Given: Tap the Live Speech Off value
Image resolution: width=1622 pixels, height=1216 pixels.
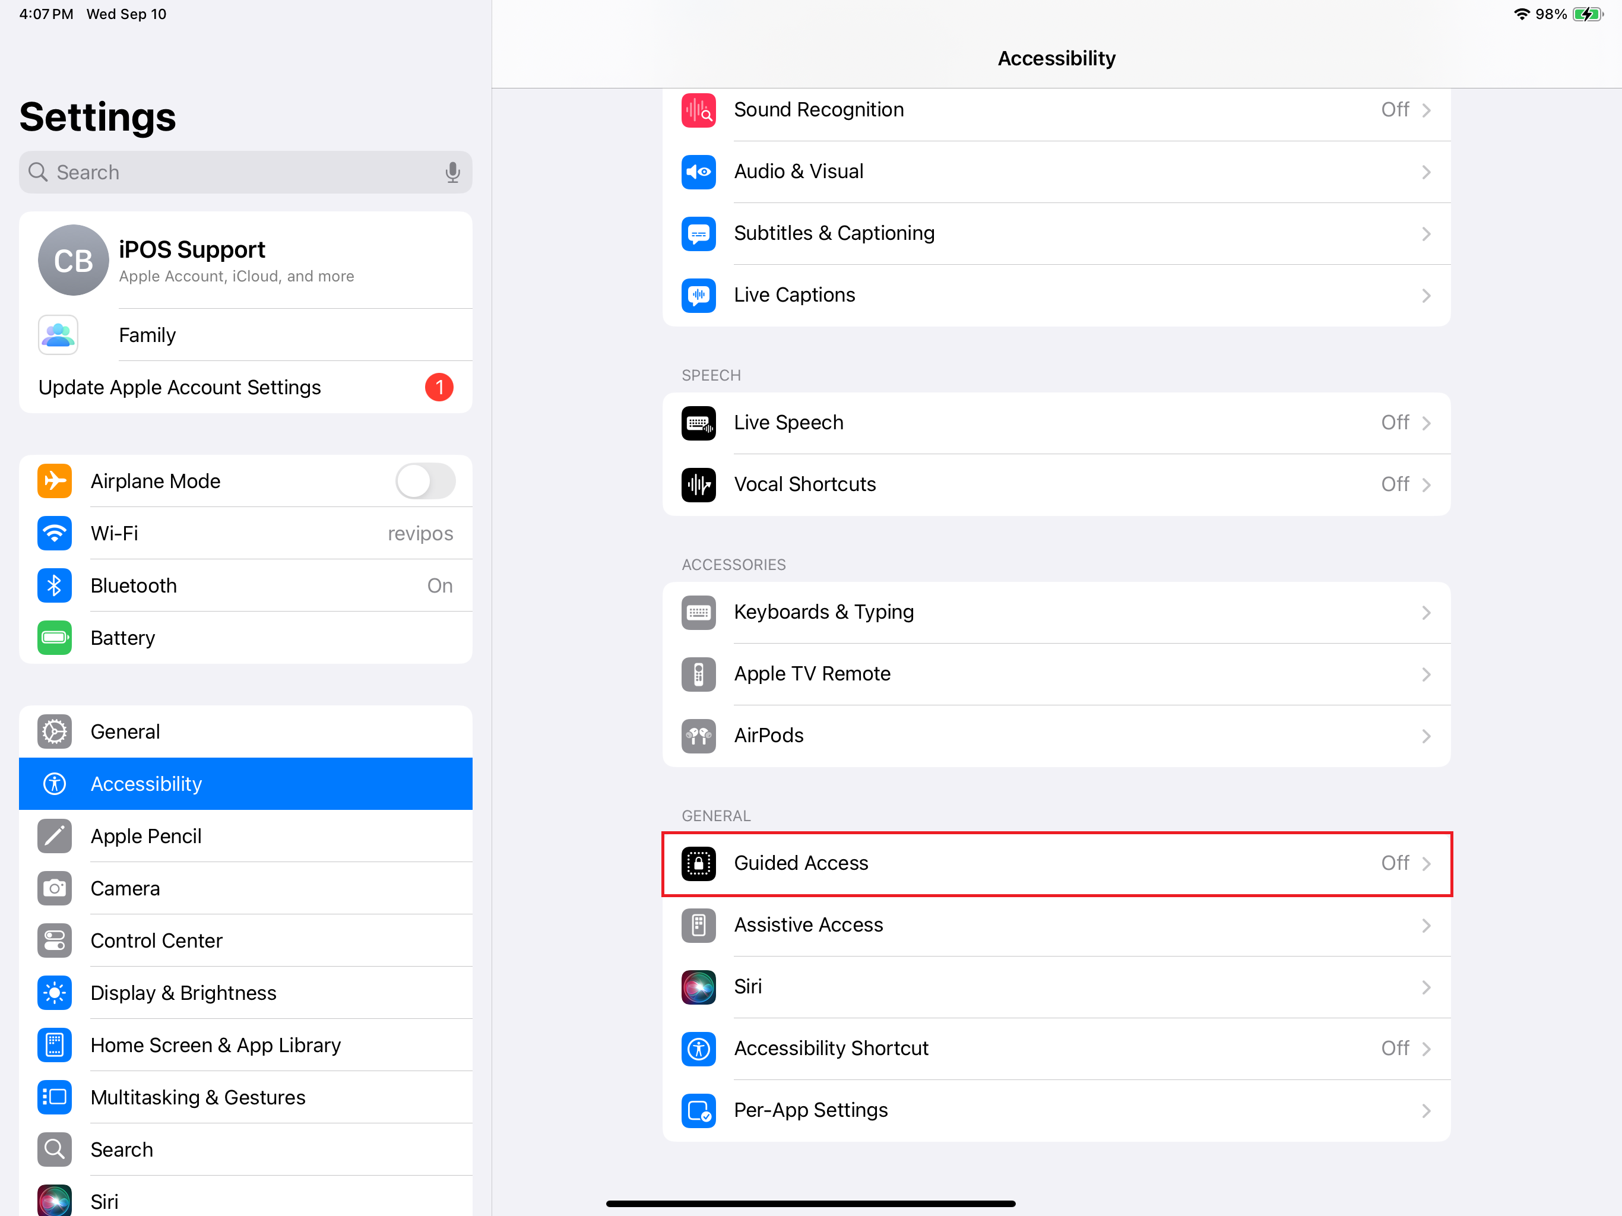Looking at the screenshot, I should [x=1395, y=423].
